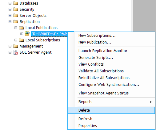Select the Server Objects tree label
Image resolution: width=156 pixels, height=130 pixels.
pos(33,16)
